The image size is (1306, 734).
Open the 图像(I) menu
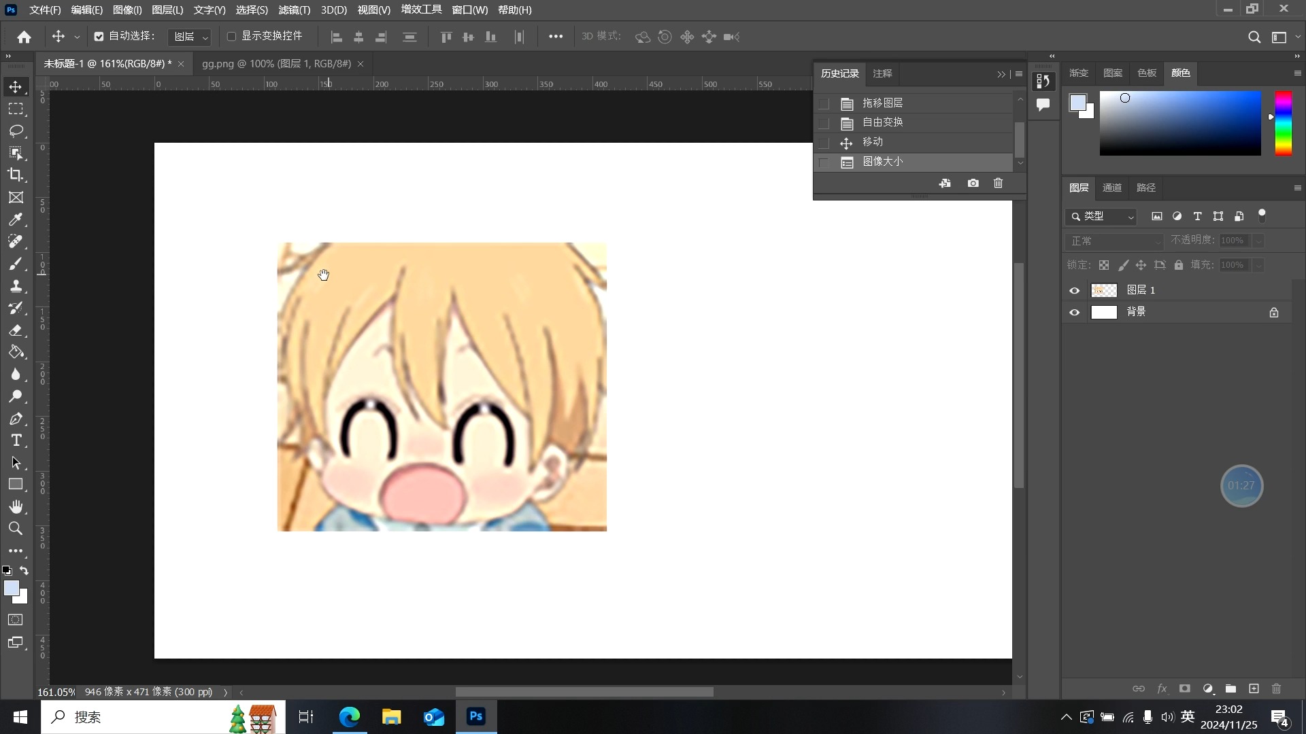tap(127, 10)
